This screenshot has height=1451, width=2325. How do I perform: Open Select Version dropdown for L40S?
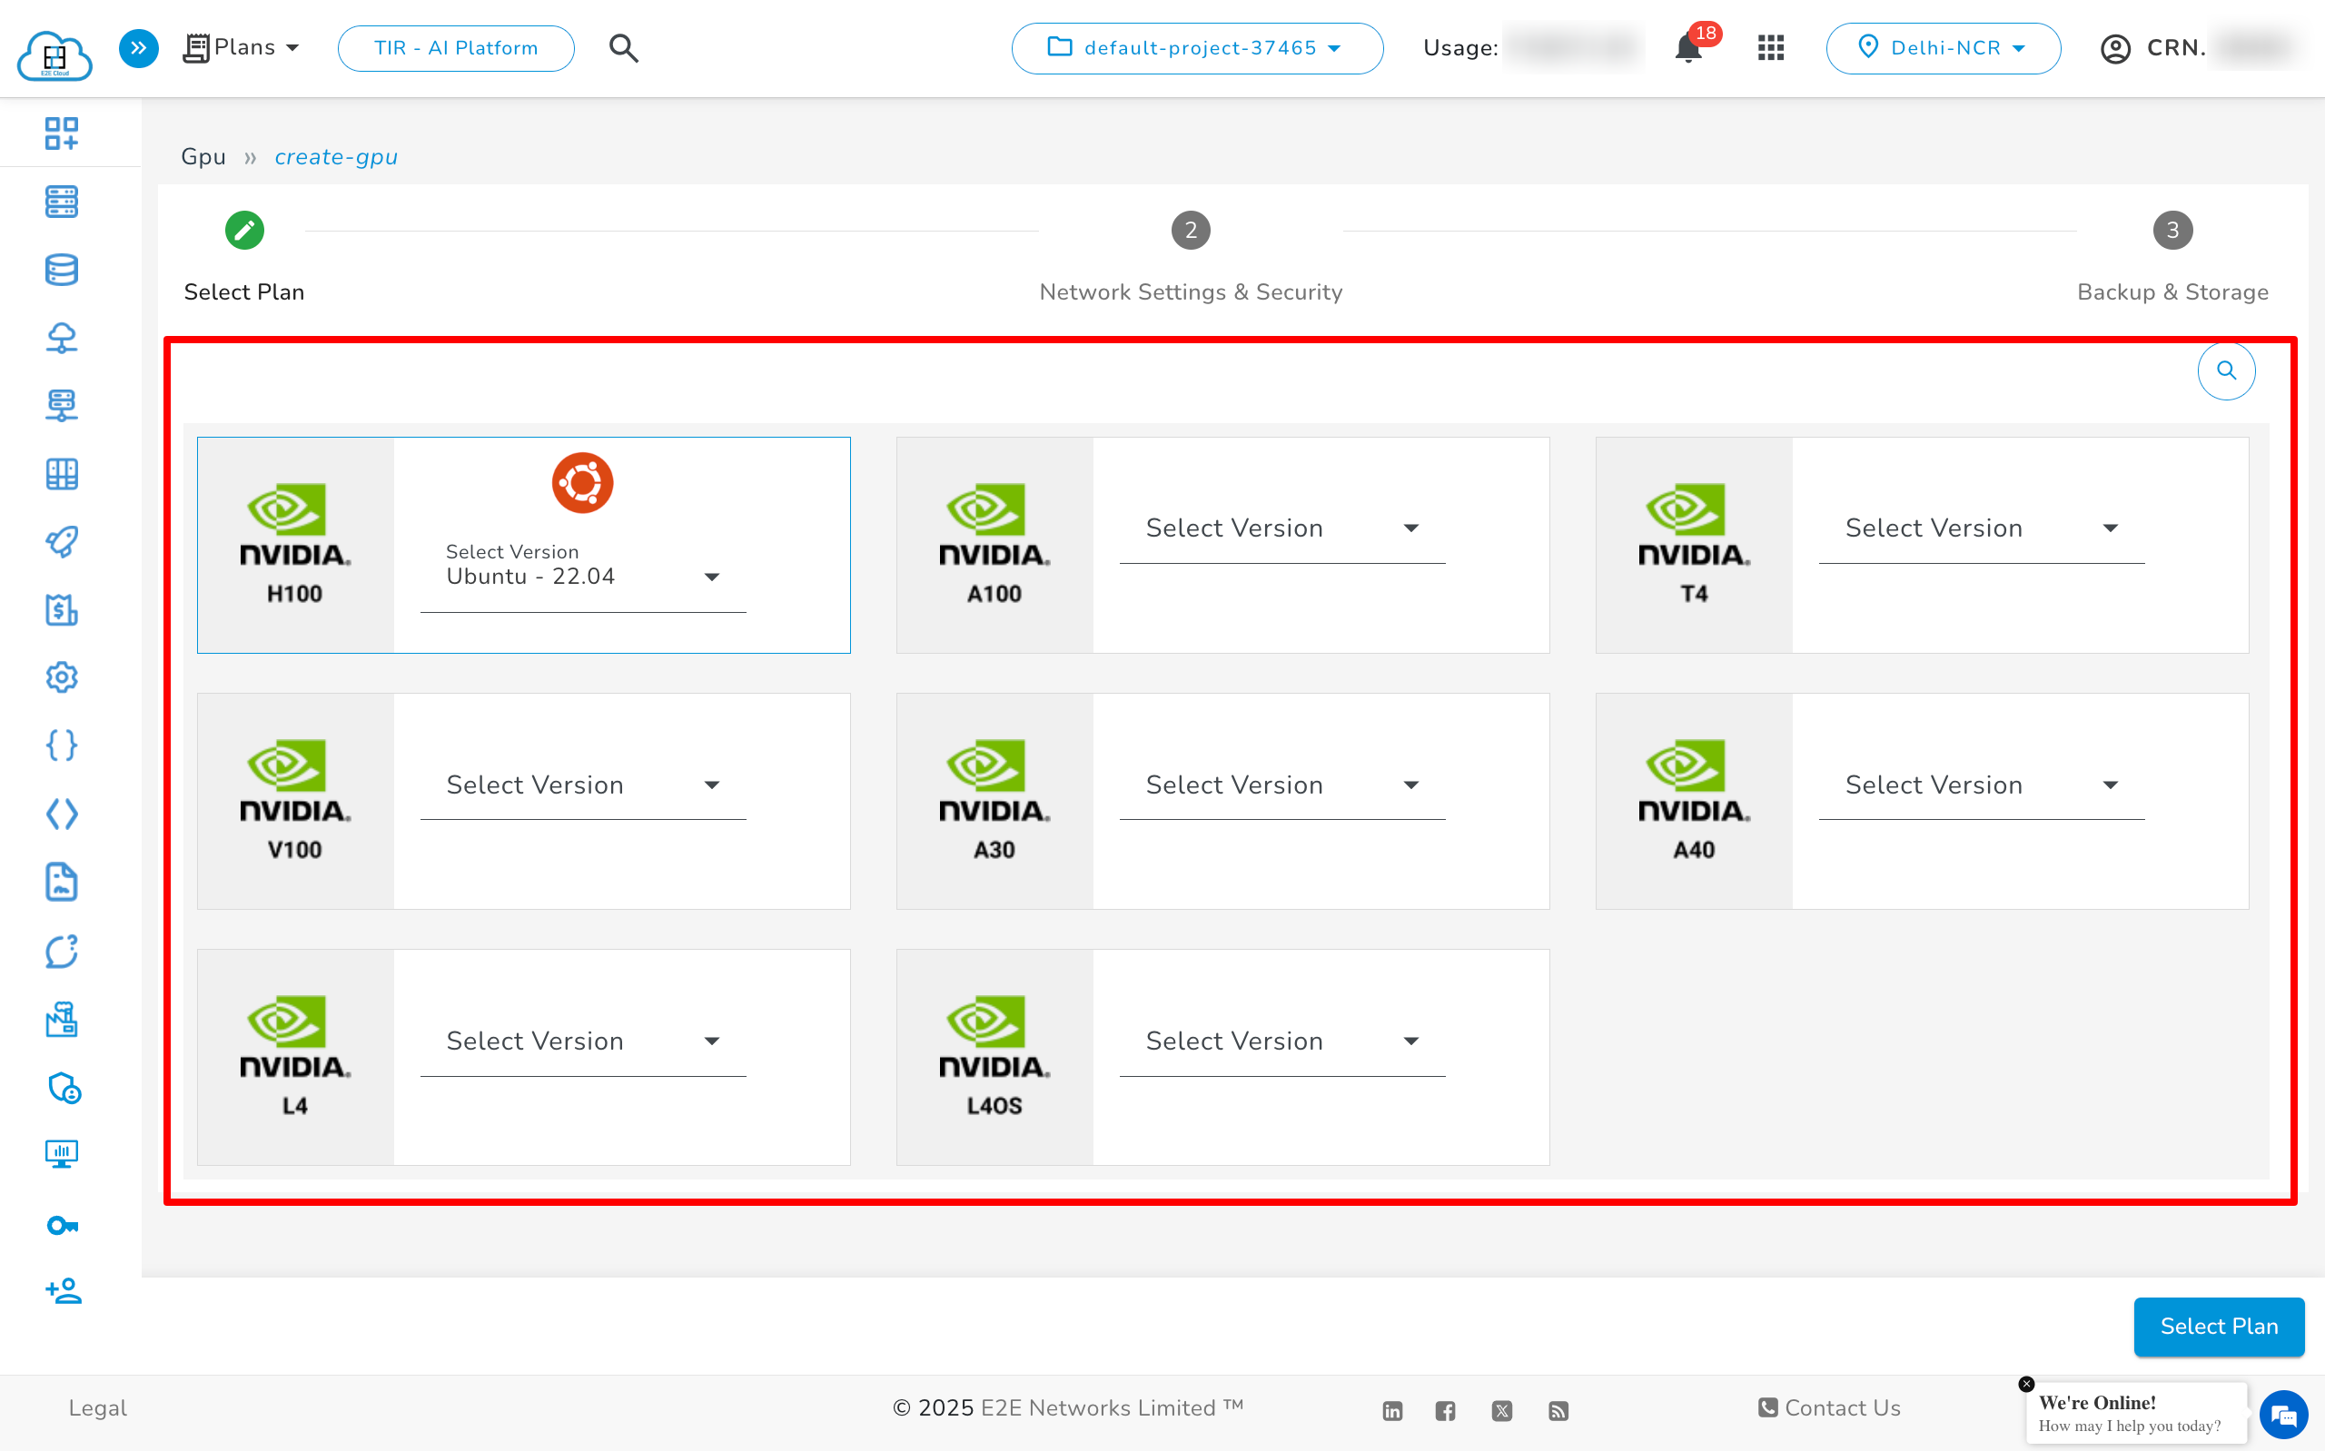click(1282, 1041)
